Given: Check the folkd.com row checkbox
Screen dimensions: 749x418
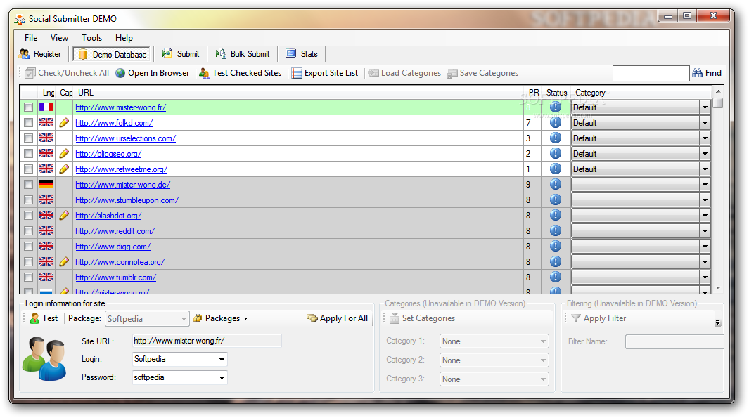Looking at the screenshot, I should (29, 123).
